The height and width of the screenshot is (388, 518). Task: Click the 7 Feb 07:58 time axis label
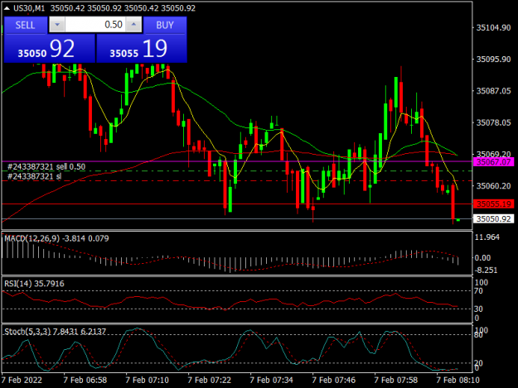[396, 380]
